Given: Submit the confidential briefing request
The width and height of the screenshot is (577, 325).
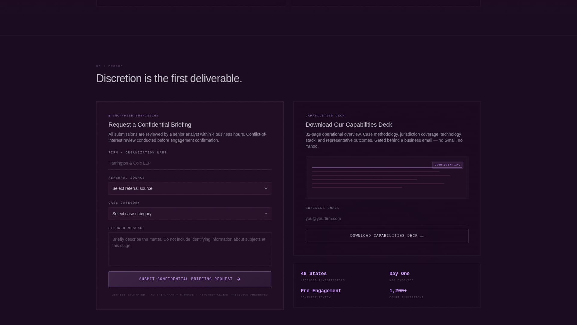Looking at the screenshot, I should [x=190, y=279].
